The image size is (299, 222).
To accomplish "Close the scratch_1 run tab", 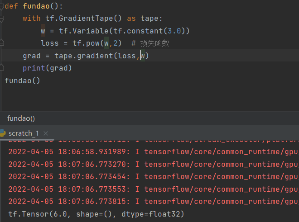I will coord(47,133).
